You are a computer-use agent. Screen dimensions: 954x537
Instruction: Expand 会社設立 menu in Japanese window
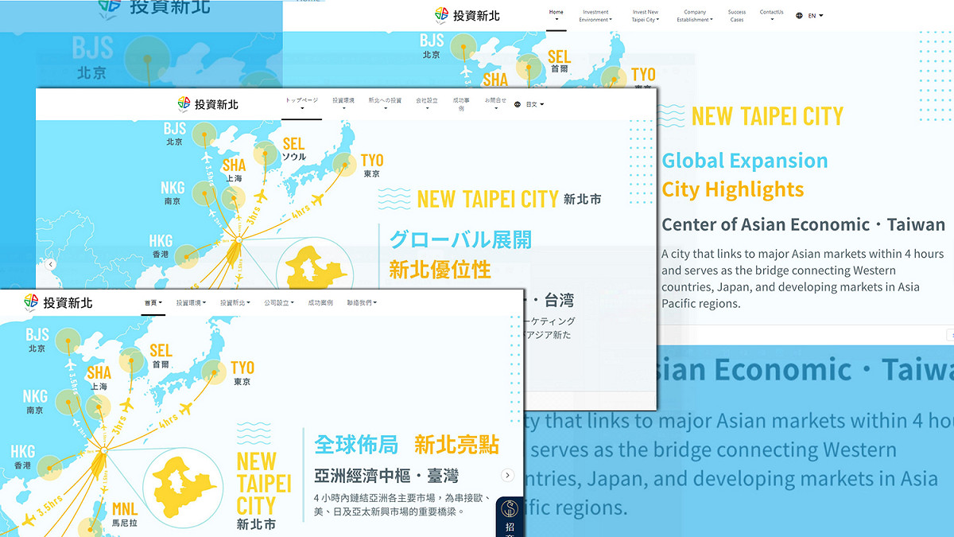tap(427, 103)
